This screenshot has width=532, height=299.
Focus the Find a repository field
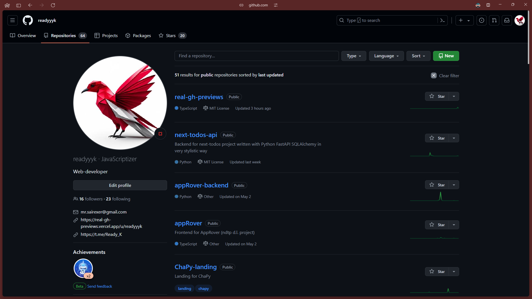(x=256, y=56)
